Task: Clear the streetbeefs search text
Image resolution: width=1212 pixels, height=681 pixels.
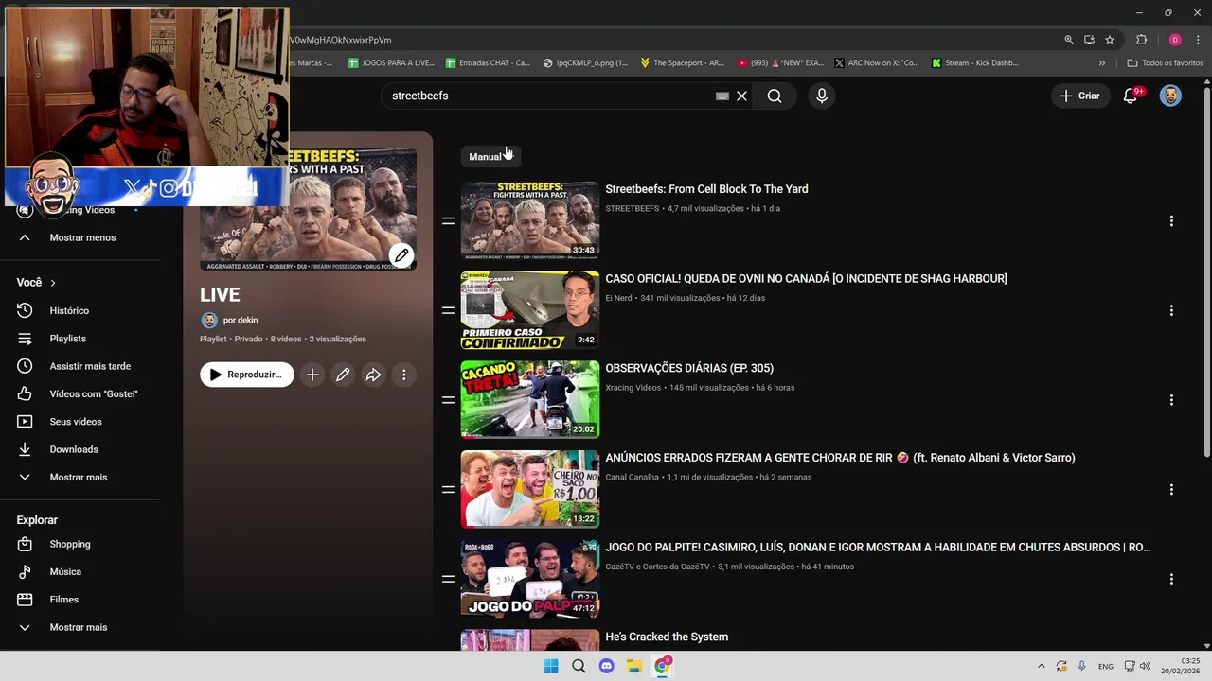Action: point(741,96)
